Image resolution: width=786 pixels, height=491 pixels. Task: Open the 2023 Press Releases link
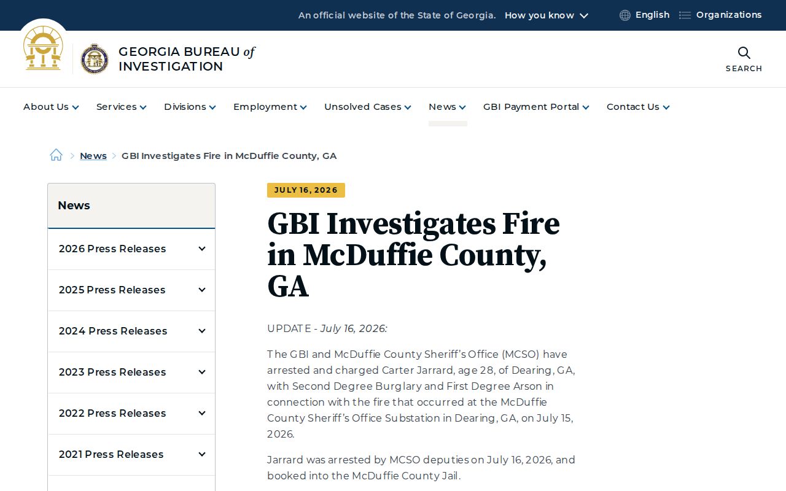tap(112, 372)
